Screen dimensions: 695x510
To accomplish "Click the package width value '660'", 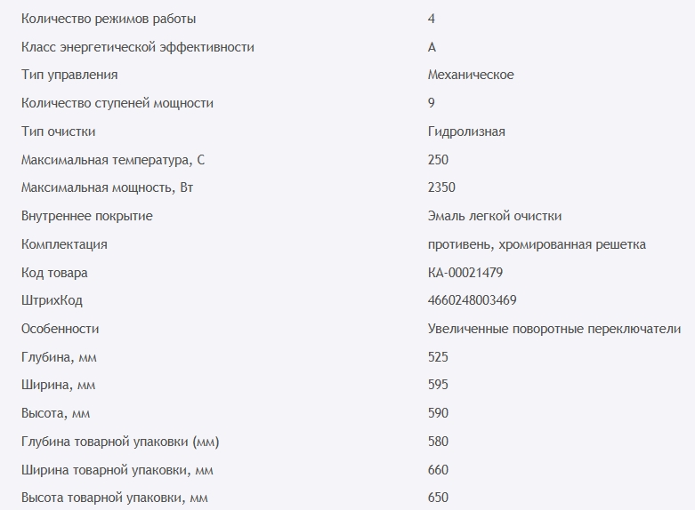I will (438, 469).
